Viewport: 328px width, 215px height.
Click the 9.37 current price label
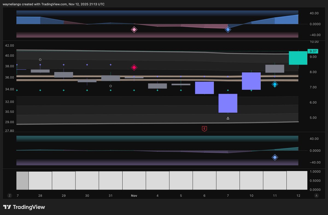coord(313,51)
